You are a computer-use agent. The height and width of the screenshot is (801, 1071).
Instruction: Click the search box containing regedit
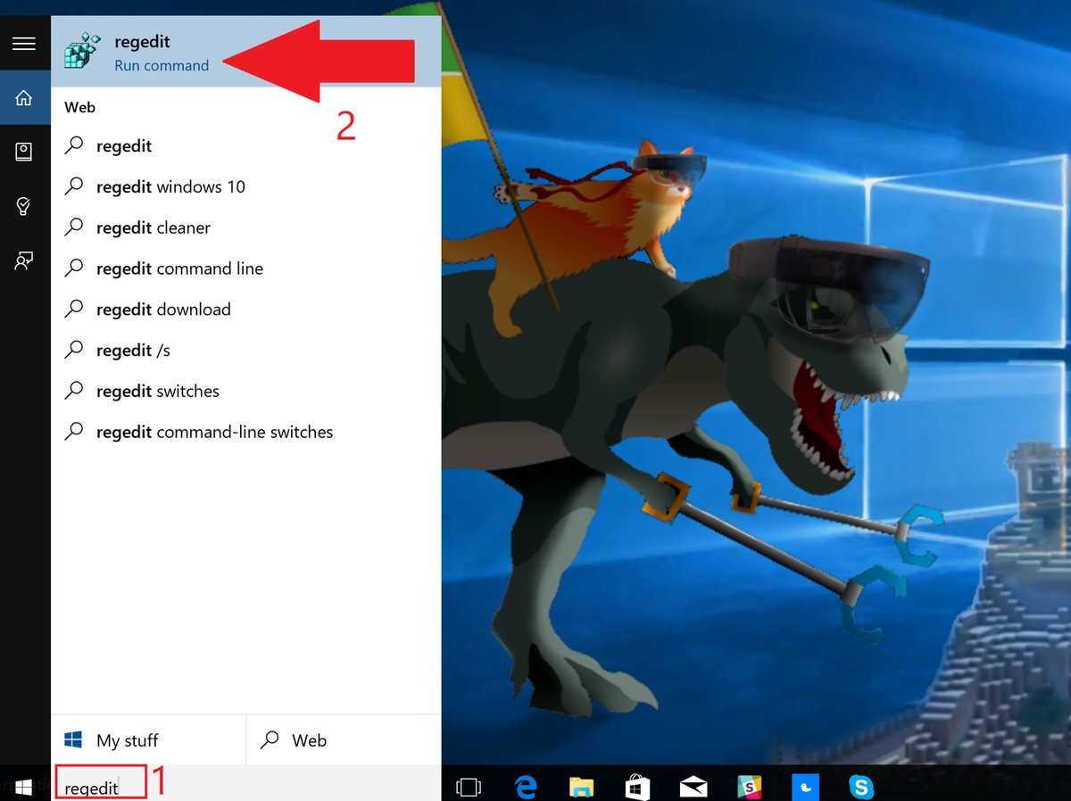[246, 785]
